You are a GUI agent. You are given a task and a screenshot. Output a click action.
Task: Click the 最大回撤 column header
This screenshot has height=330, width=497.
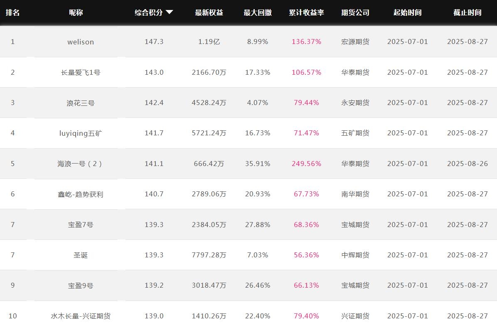[258, 12]
